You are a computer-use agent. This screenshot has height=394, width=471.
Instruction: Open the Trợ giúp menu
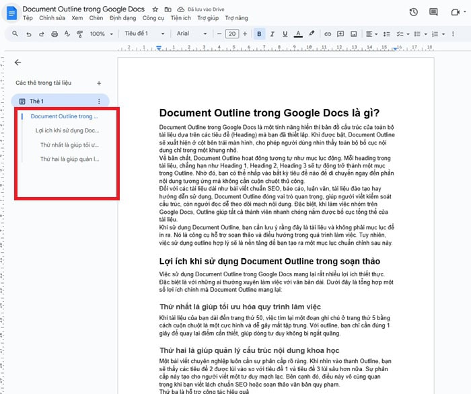click(208, 18)
